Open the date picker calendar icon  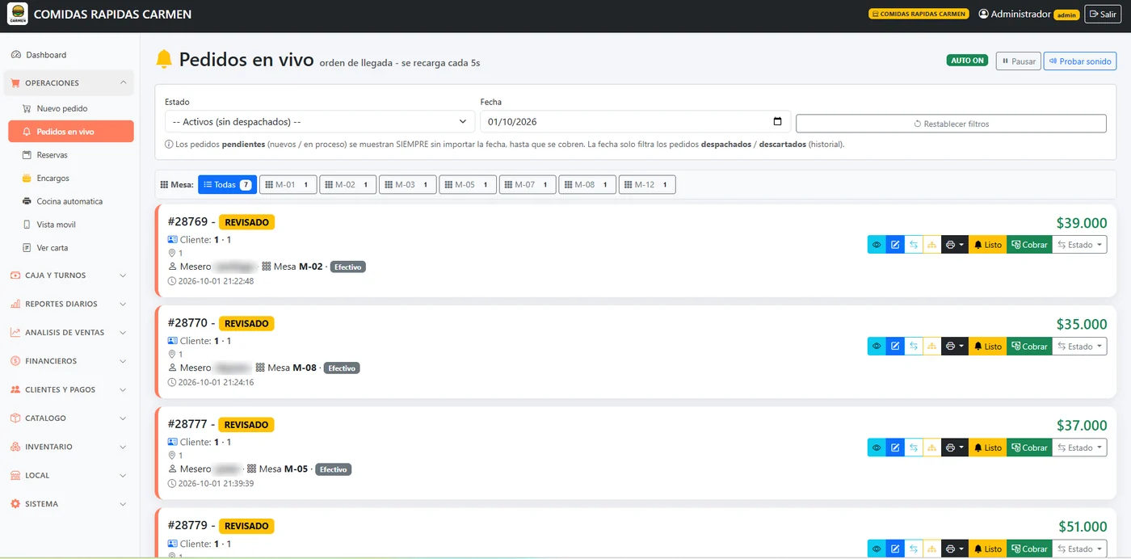click(x=777, y=122)
